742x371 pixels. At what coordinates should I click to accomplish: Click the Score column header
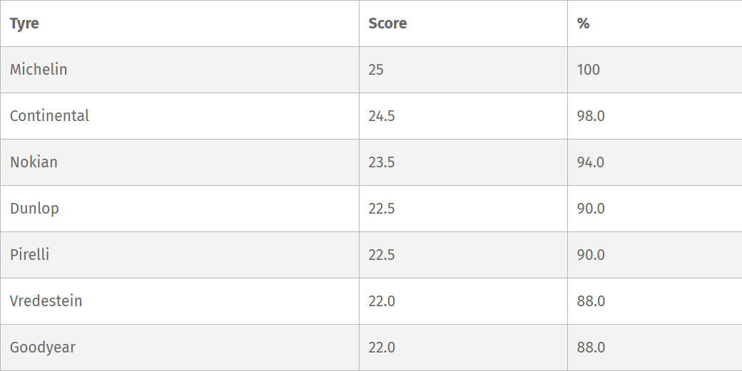387,23
